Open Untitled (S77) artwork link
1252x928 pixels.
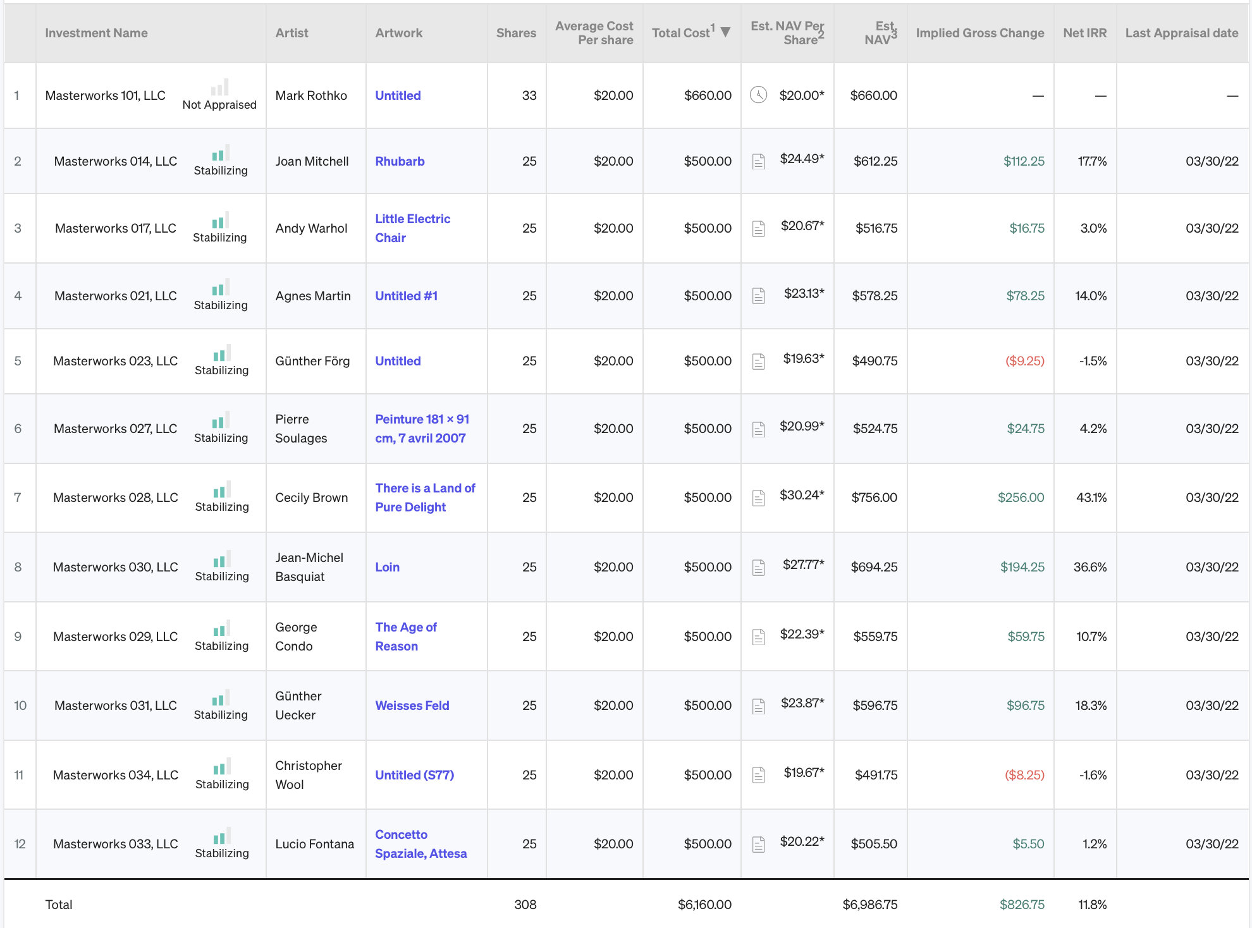(414, 775)
